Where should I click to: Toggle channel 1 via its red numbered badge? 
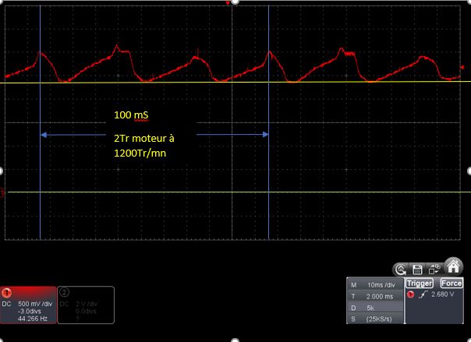[x=6, y=292]
